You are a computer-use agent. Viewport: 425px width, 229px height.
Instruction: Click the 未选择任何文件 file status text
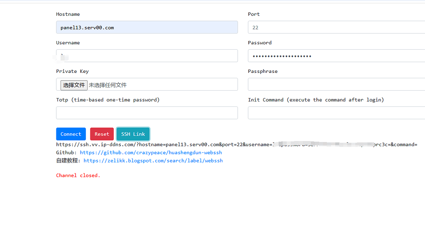tap(107, 85)
